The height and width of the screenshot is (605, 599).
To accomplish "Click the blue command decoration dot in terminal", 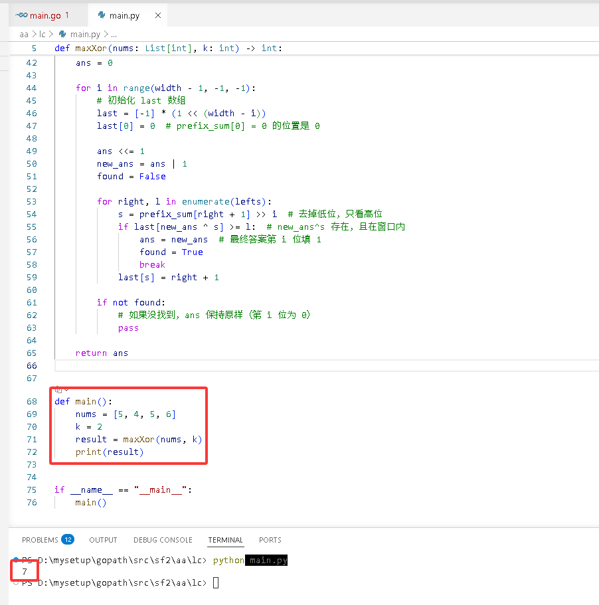I will click(x=15, y=559).
